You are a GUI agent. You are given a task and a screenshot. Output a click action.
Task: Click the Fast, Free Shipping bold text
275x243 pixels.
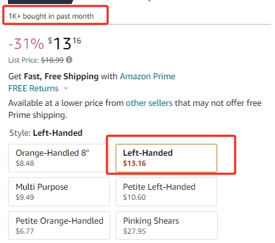(61, 77)
